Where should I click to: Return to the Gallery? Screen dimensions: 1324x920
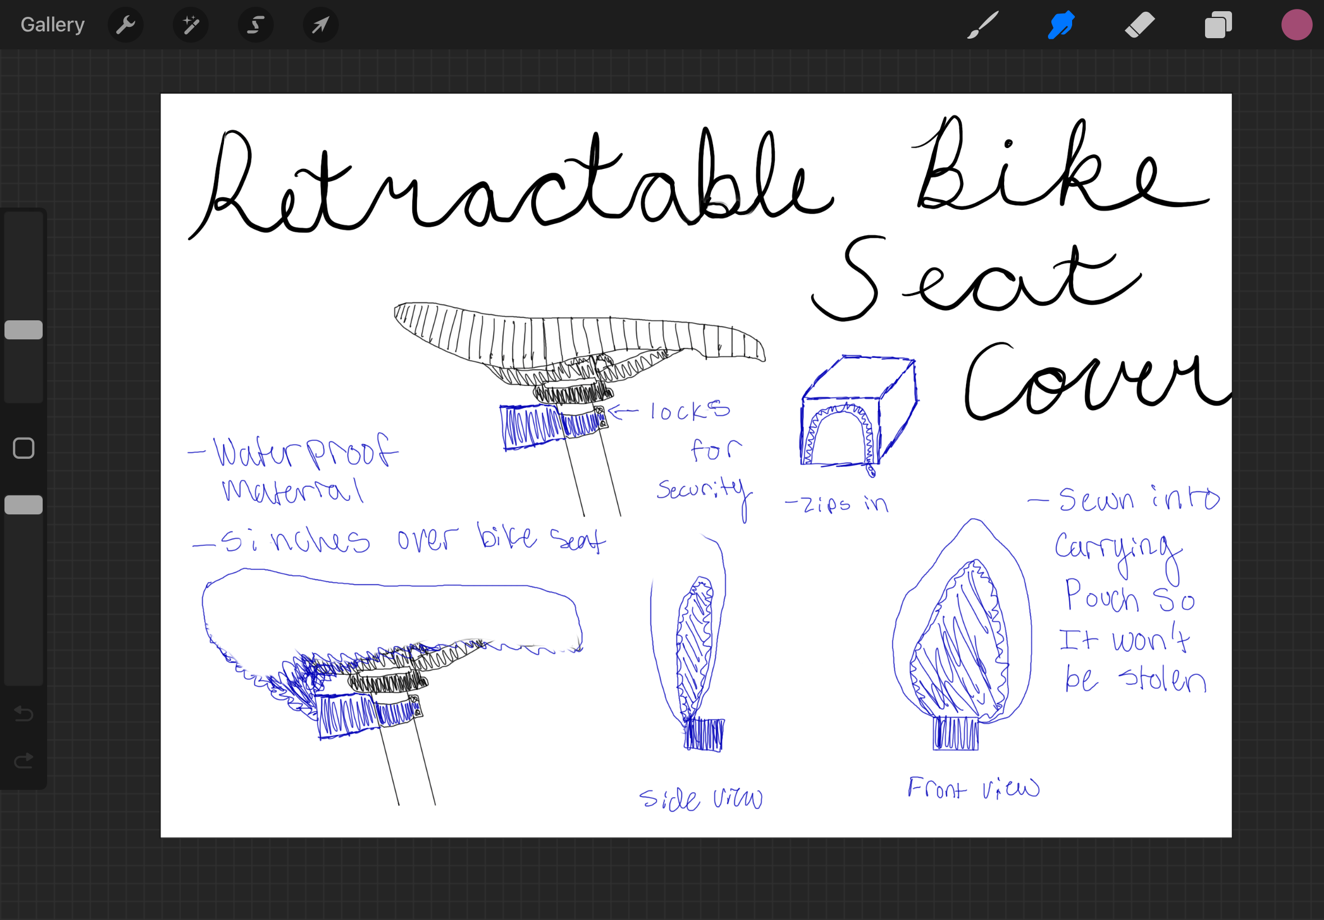[x=52, y=25]
